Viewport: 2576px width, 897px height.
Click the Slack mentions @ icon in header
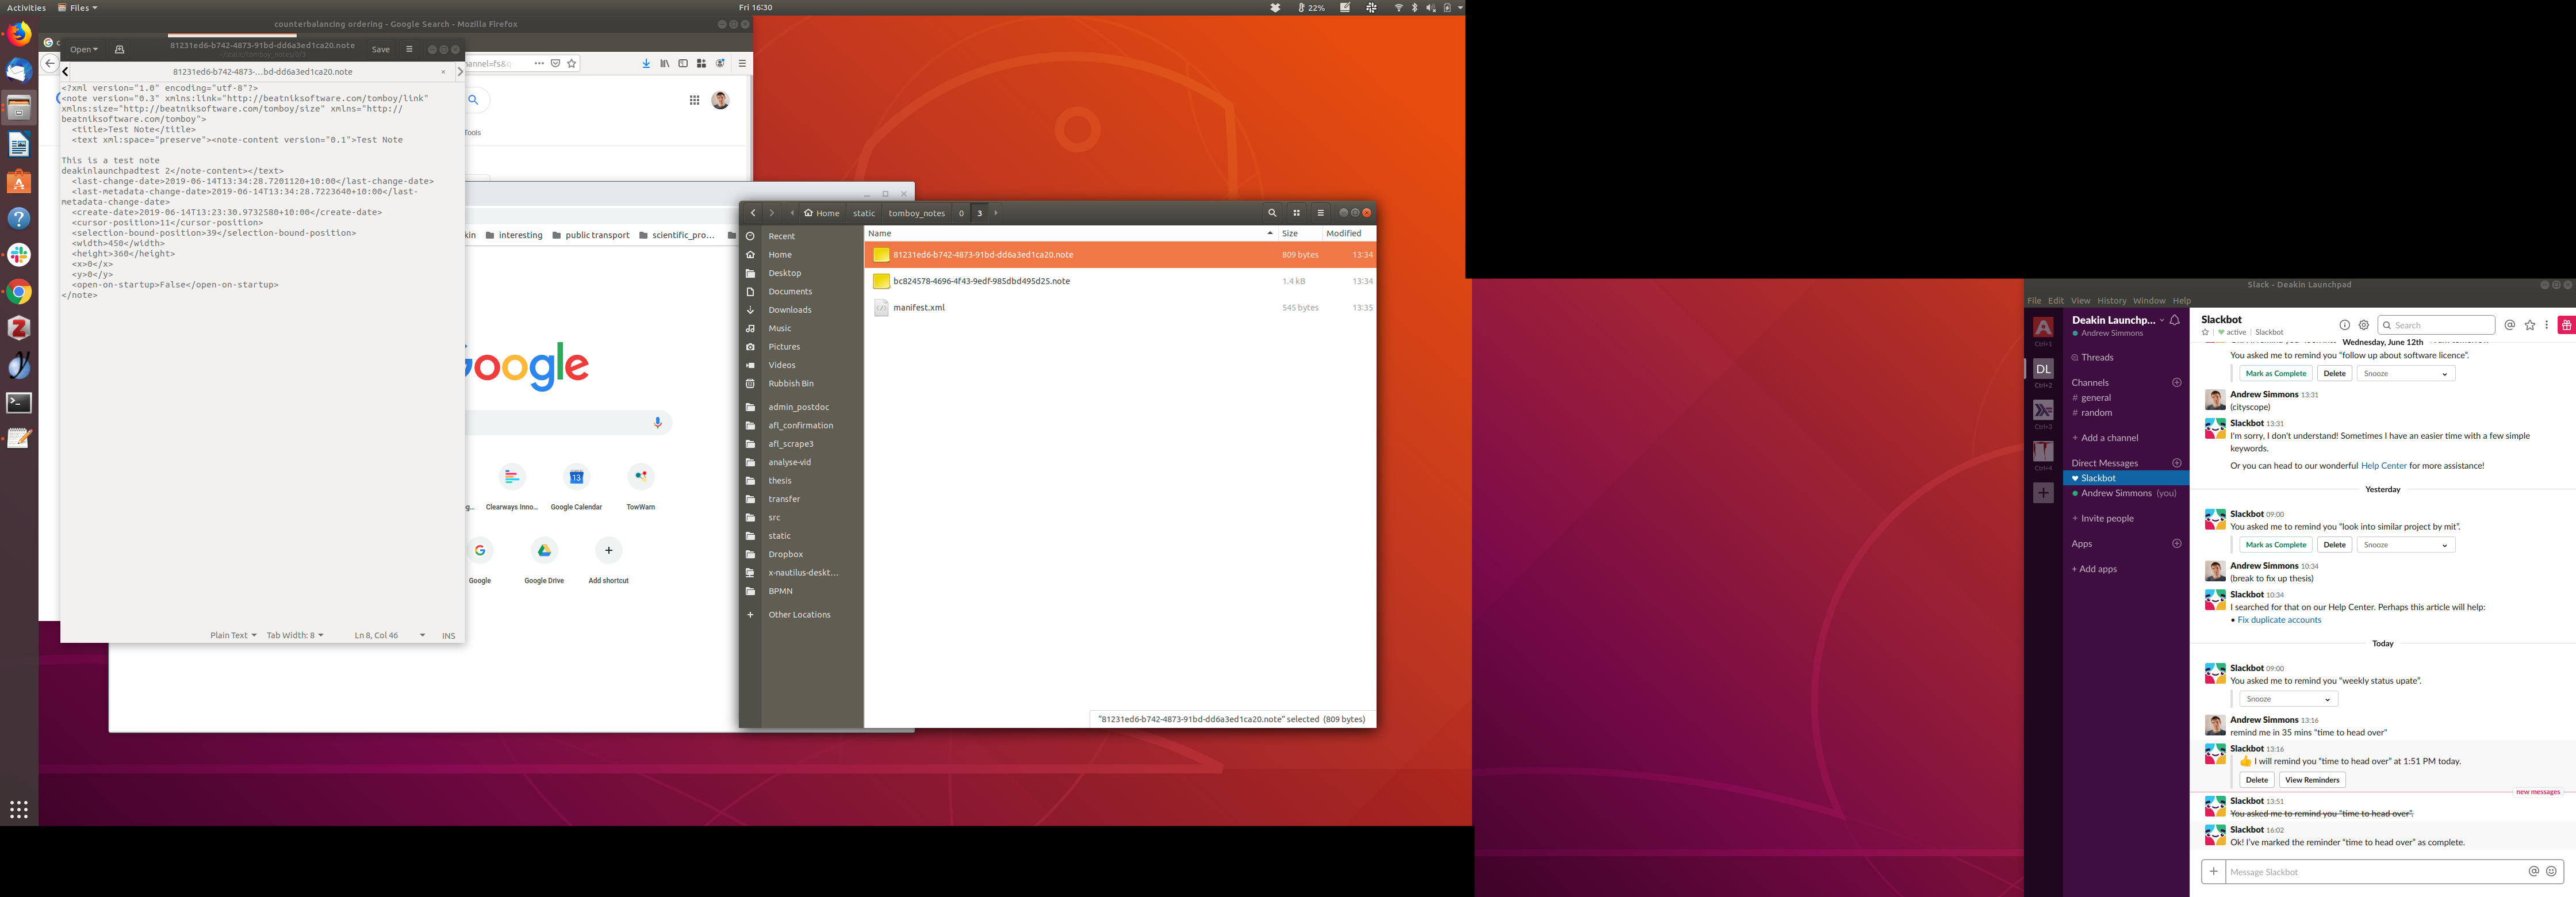2510,325
